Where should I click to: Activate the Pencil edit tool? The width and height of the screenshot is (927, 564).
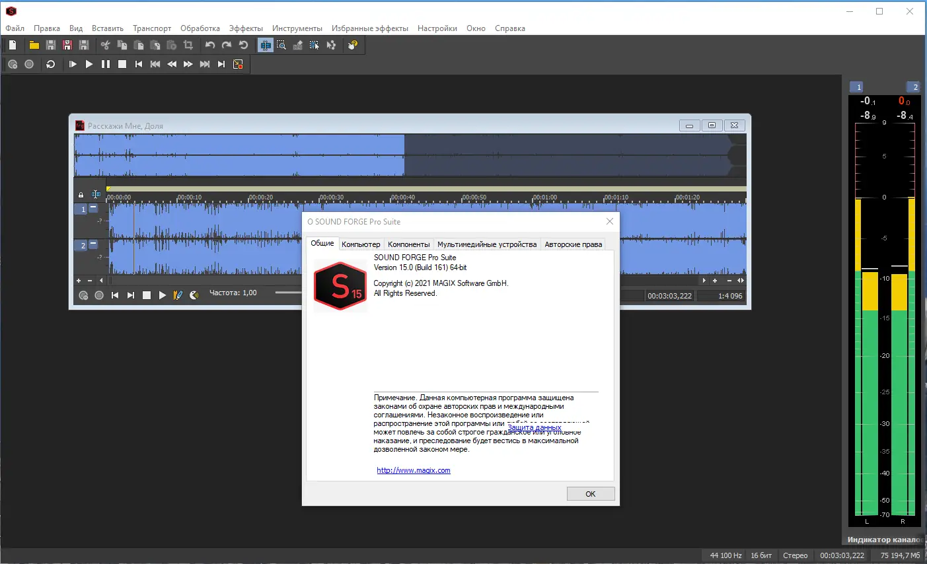point(178,295)
